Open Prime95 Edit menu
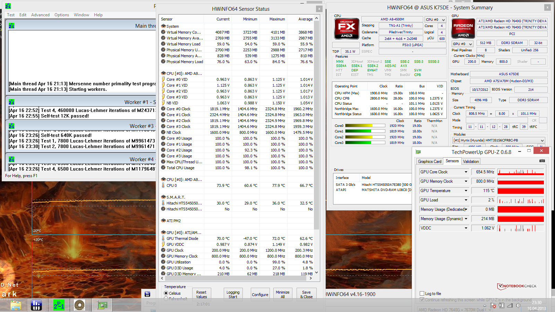 [x=23, y=15]
